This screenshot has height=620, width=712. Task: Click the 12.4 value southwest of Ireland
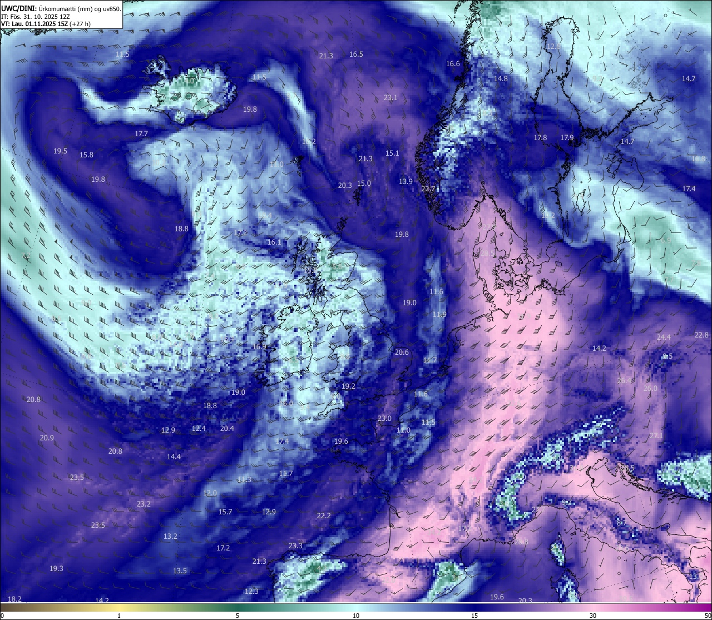coord(199,428)
